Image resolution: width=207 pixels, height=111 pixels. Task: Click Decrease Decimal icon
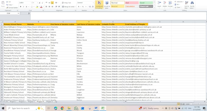pos(93,7)
